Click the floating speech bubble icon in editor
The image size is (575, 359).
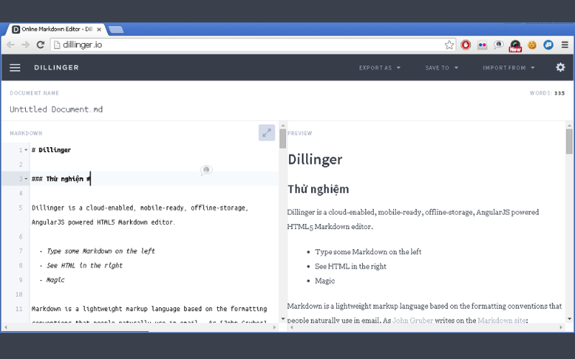pos(206,170)
